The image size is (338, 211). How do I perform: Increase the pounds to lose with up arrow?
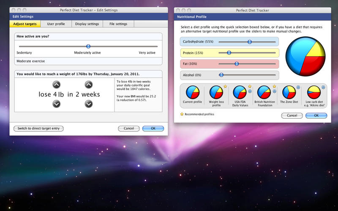[57, 85]
